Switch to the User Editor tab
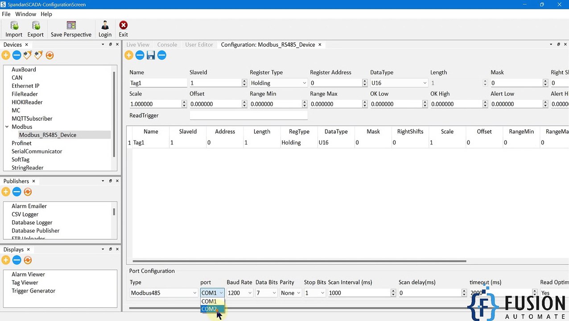The image size is (569, 321). point(199,45)
